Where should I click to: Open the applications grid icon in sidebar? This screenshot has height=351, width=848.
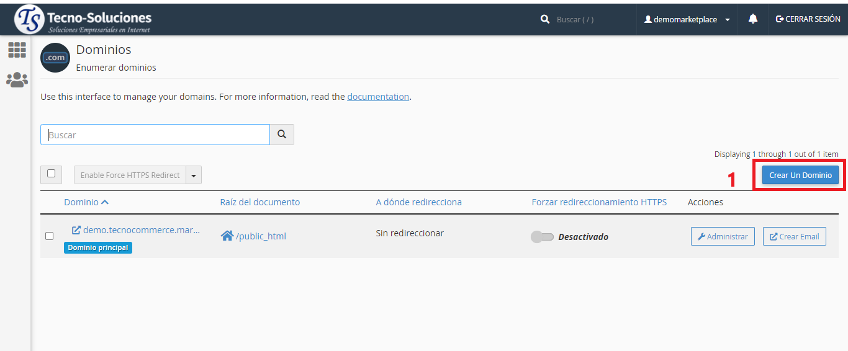click(x=17, y=50)
